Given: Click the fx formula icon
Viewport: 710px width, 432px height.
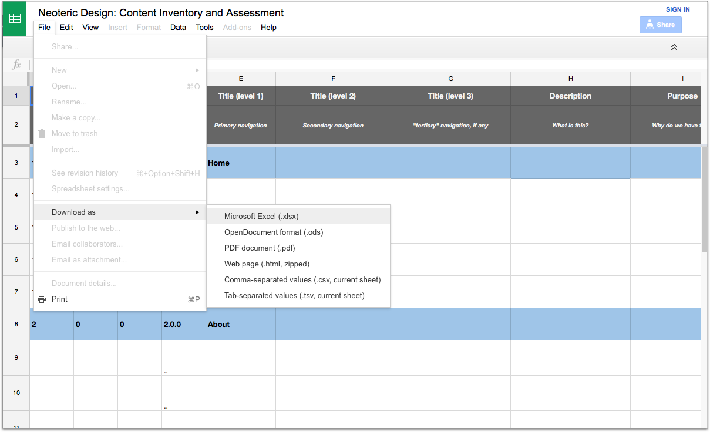Looking at the screenshot, I should point(16,65).
